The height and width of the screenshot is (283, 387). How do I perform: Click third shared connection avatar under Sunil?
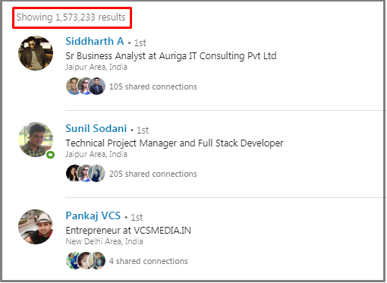click(x=97, y=174)
